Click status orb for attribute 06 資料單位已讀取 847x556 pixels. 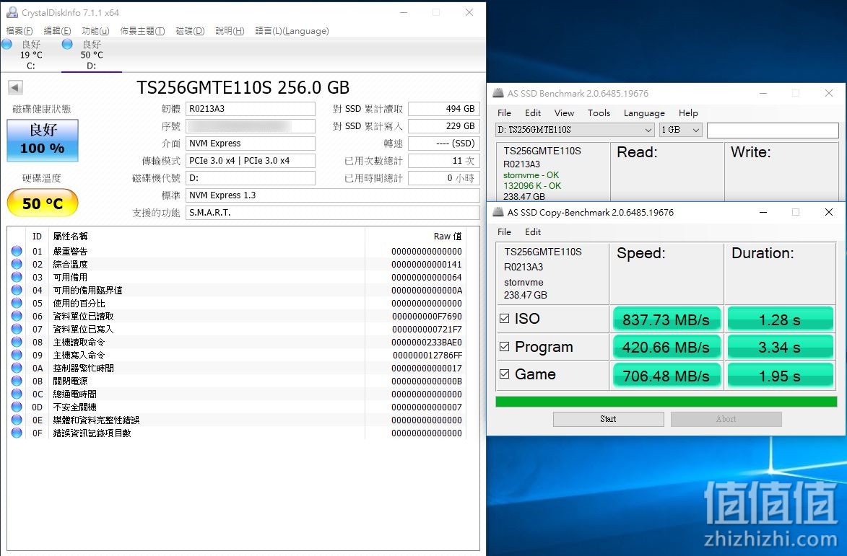17,316
